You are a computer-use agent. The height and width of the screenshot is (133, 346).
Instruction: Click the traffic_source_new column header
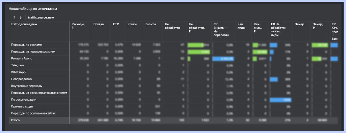pyautogui.click(x=24, y=24)
